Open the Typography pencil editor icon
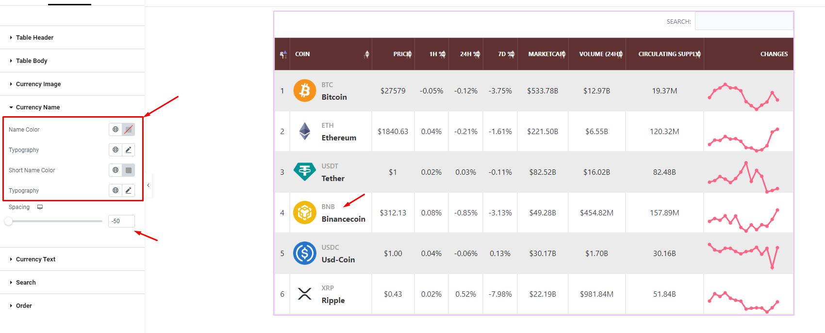The height and width of the screenshot is (333, 825). [128, 150]
